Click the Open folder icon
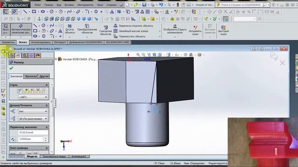The height and width of the screenshot is (167, 298). click(135, 5)
